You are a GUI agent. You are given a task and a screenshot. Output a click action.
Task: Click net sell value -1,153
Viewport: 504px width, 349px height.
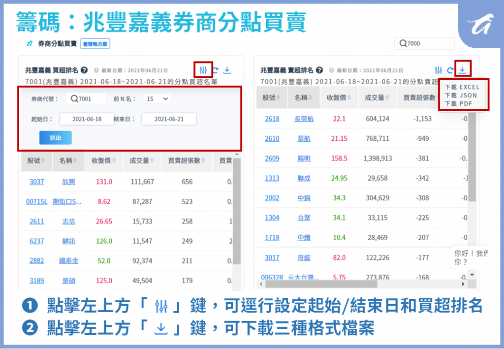click(x=422, y=119)
